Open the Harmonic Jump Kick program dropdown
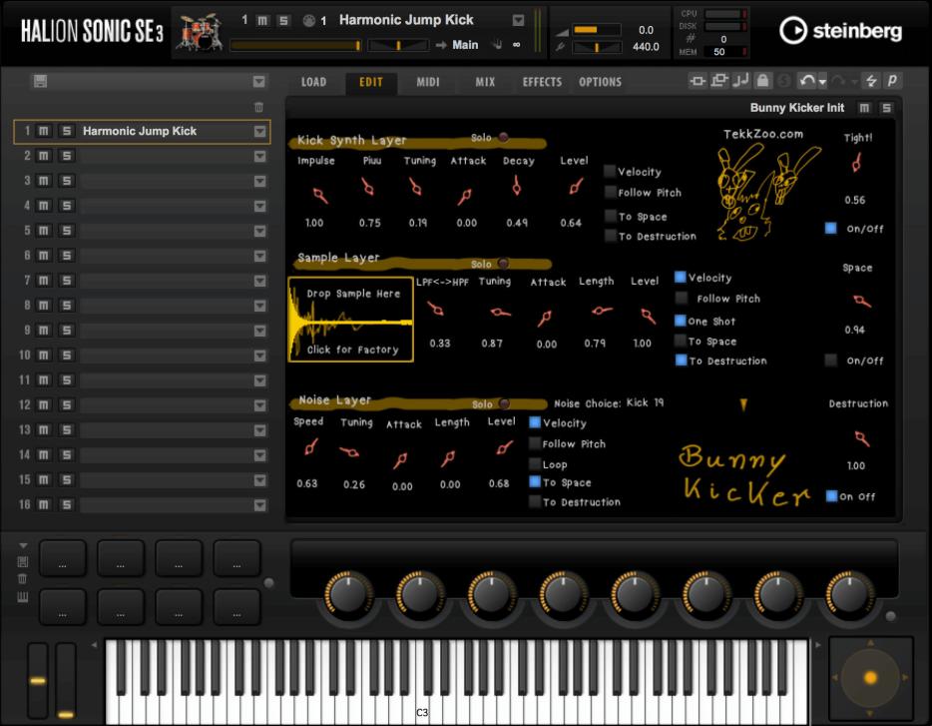The image size is (932, 726). click(x=516, y=19)
